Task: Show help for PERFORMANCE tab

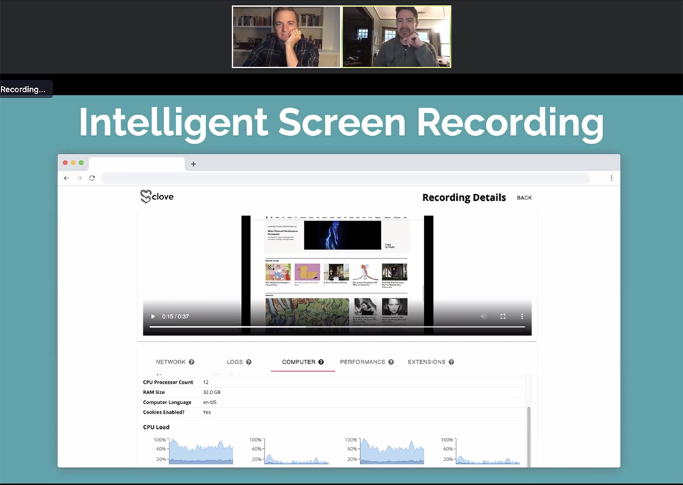Action: coord(391,362)
